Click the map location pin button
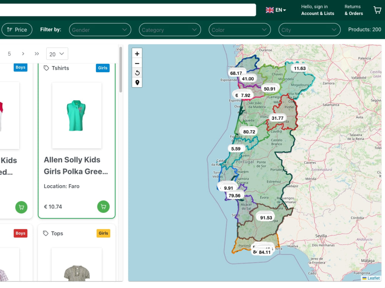The height and width of the screenshot is (288, 385). 137,83
